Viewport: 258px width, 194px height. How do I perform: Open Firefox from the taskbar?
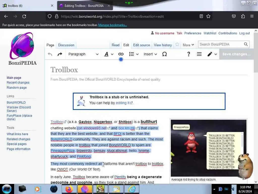pos(69,189)
